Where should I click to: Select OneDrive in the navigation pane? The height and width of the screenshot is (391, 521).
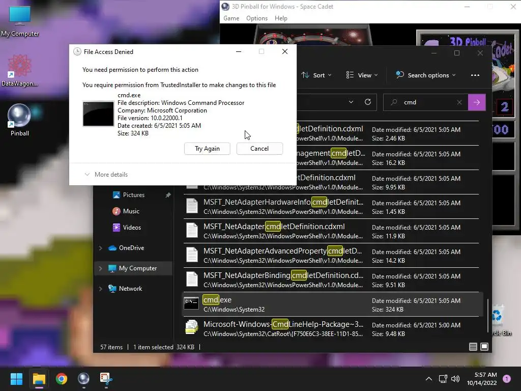131,248
